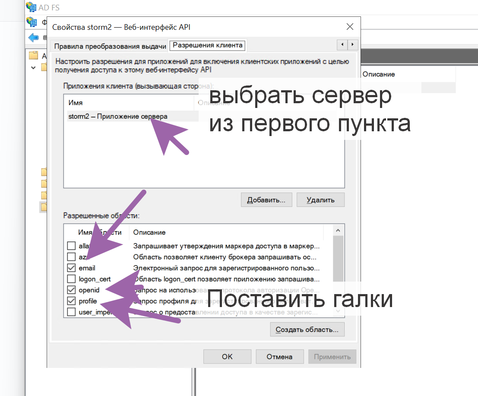The height and width of the screenshot is (396, 478).
Task: Uncheck the email scope checkbox
Action: point(71,268)
